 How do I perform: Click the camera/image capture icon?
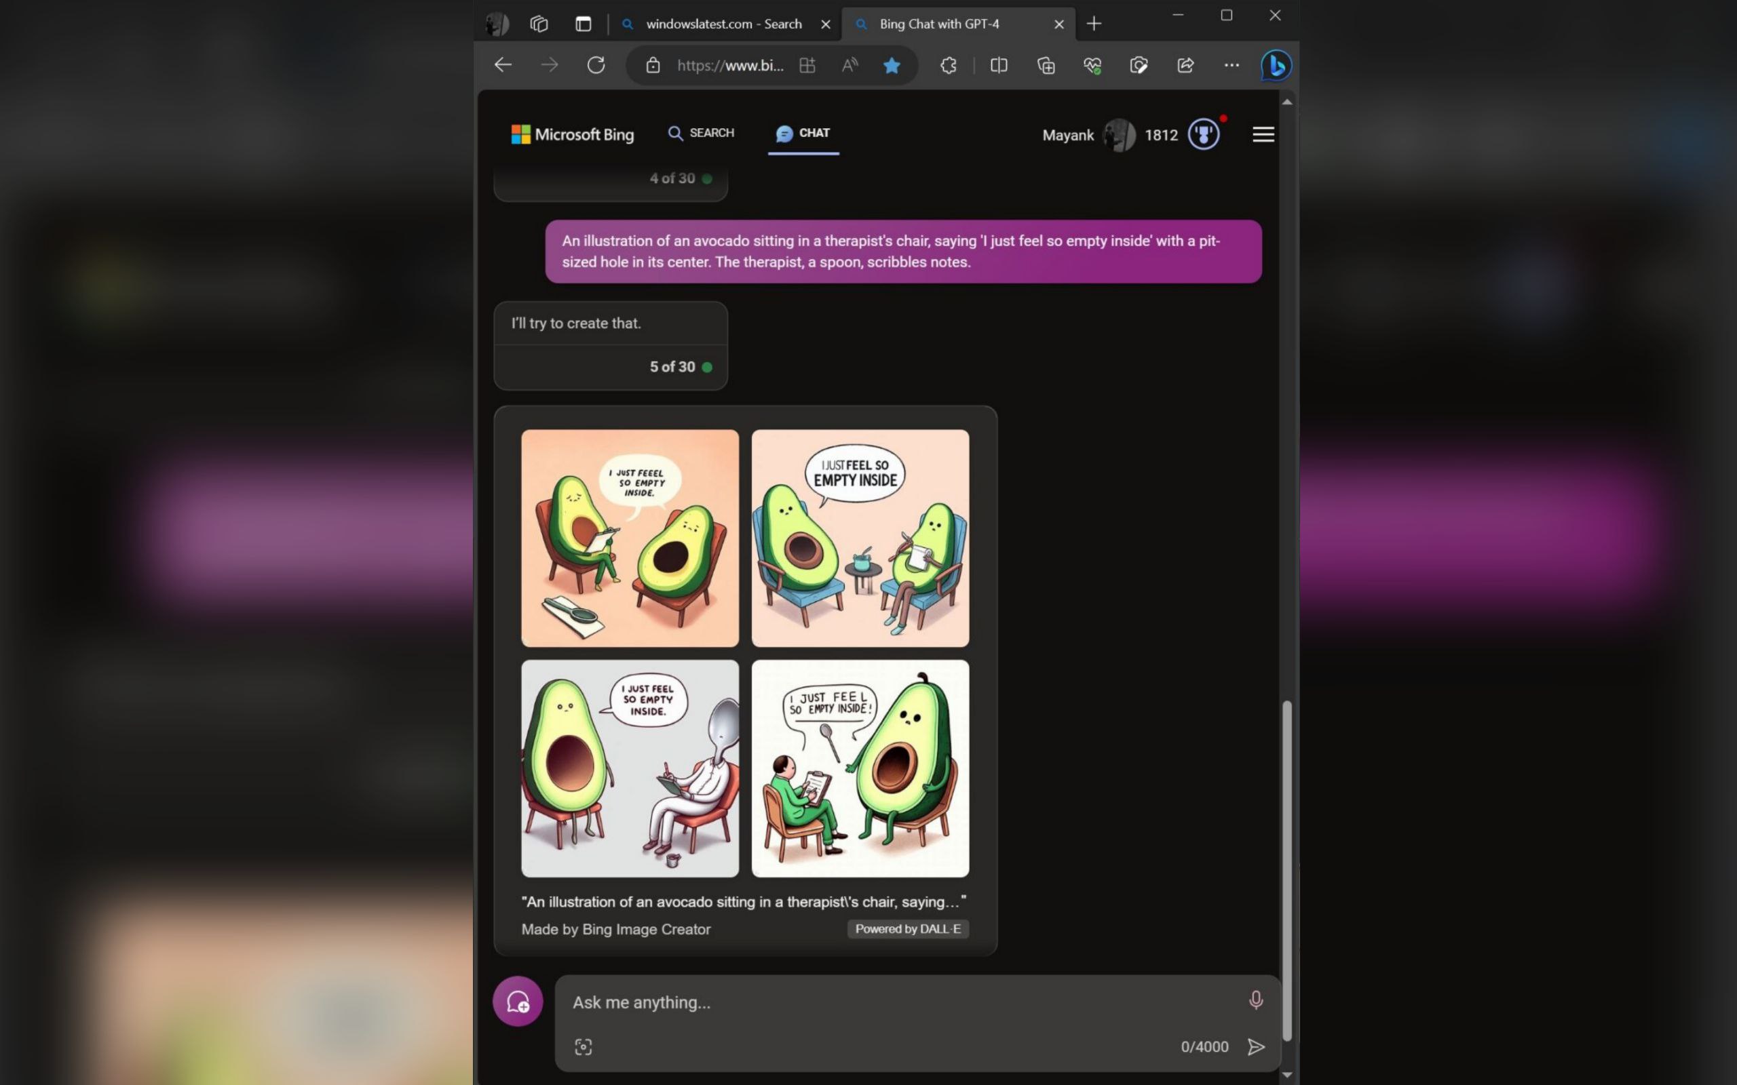(584, 1045)
